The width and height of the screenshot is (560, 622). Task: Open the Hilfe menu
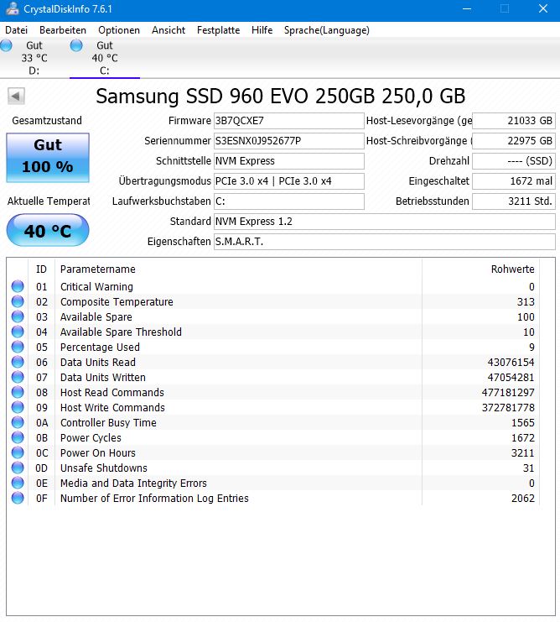pos(262,30)
